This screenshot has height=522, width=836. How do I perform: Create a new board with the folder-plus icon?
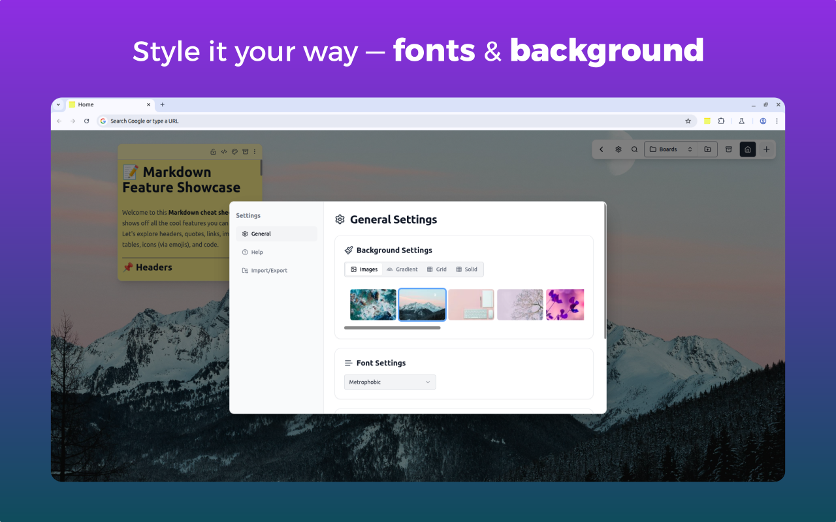coord(707,149)
